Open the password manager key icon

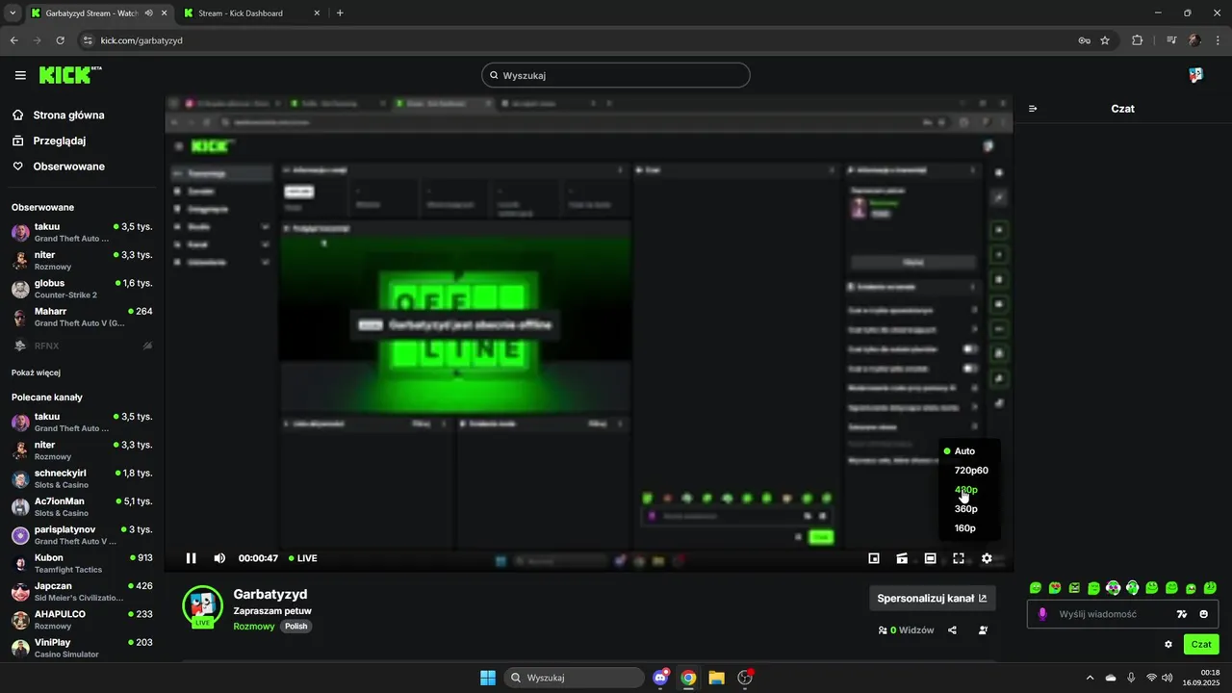1084,40
